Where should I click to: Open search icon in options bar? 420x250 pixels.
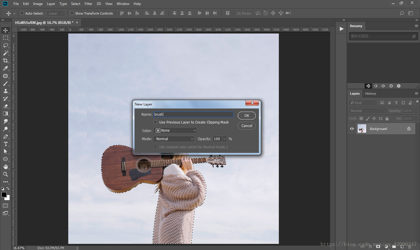(402, 13)
